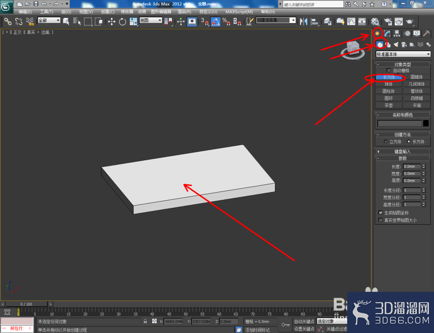Open the Material Editor
The image size is (434, 333).
click(375, 21)
